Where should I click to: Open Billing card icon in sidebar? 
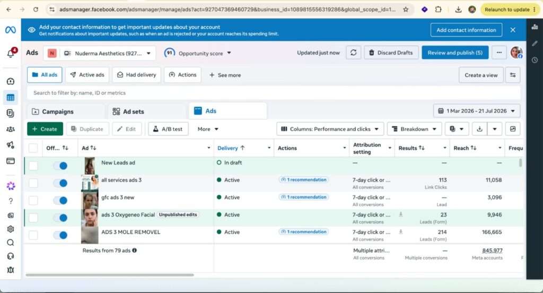point(11,161)
